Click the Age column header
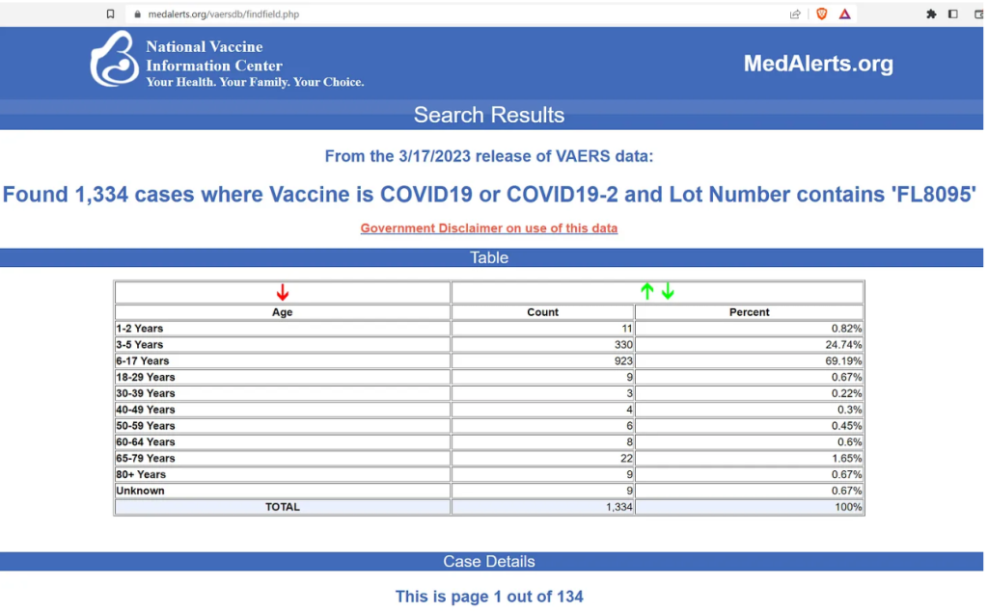988x612 pixels. (282, 312)
